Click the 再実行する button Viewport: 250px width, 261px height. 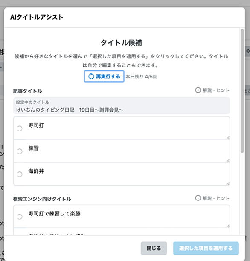[104, 76]
